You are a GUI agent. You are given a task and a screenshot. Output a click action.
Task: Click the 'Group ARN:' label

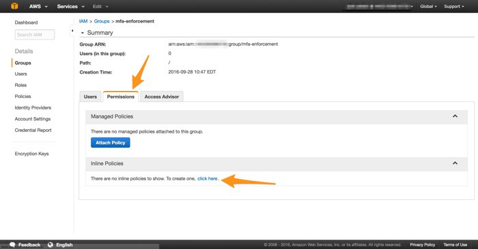93,44
